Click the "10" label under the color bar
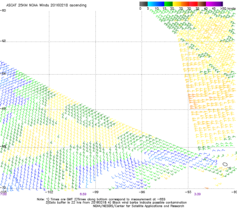Image resolution: width=237 pixels, height=208 pixels. click(157, 8)
